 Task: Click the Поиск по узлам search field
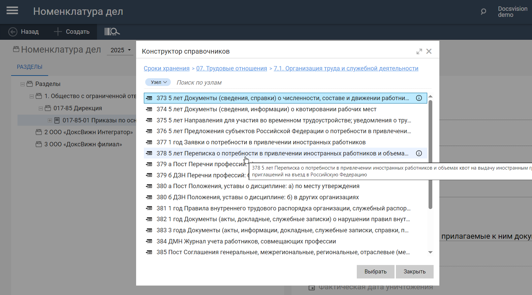270,83
